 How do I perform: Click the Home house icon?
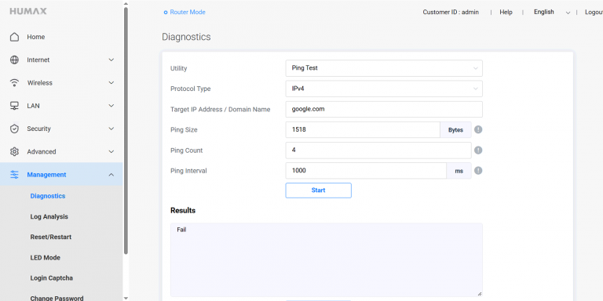point(14,37)
